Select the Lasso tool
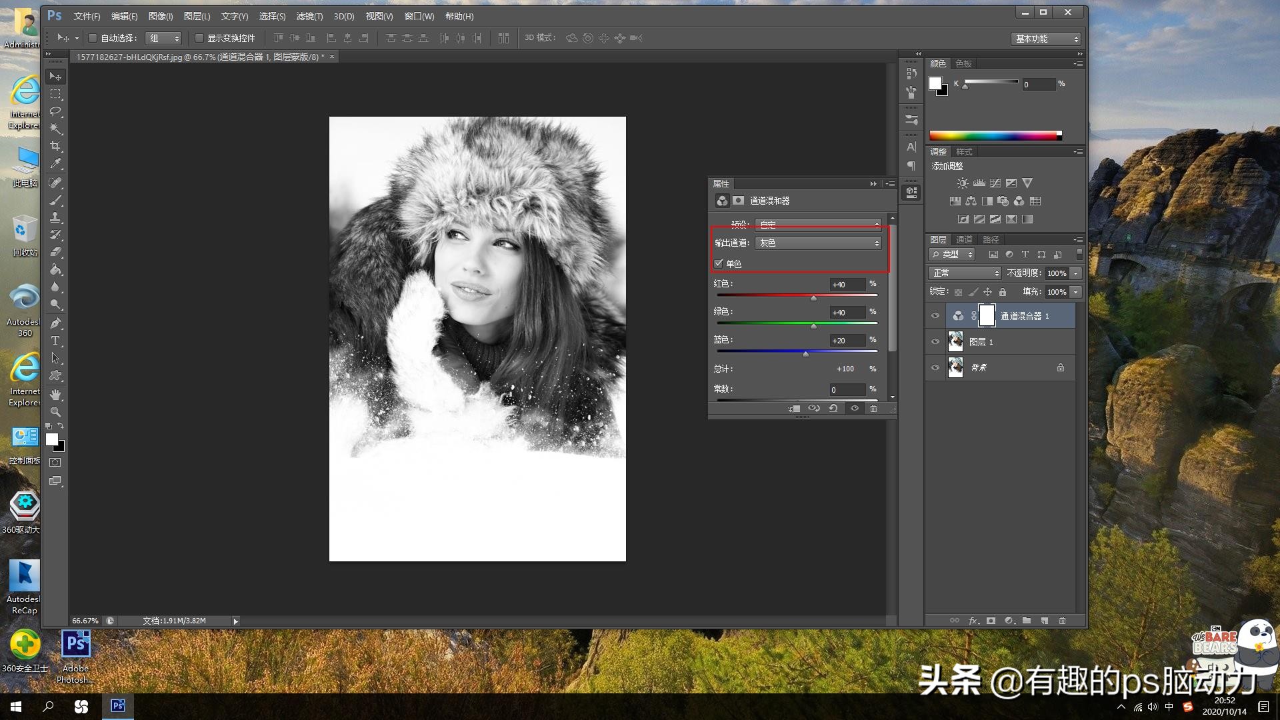This screenshot has width=1280, height=720. 55,111
